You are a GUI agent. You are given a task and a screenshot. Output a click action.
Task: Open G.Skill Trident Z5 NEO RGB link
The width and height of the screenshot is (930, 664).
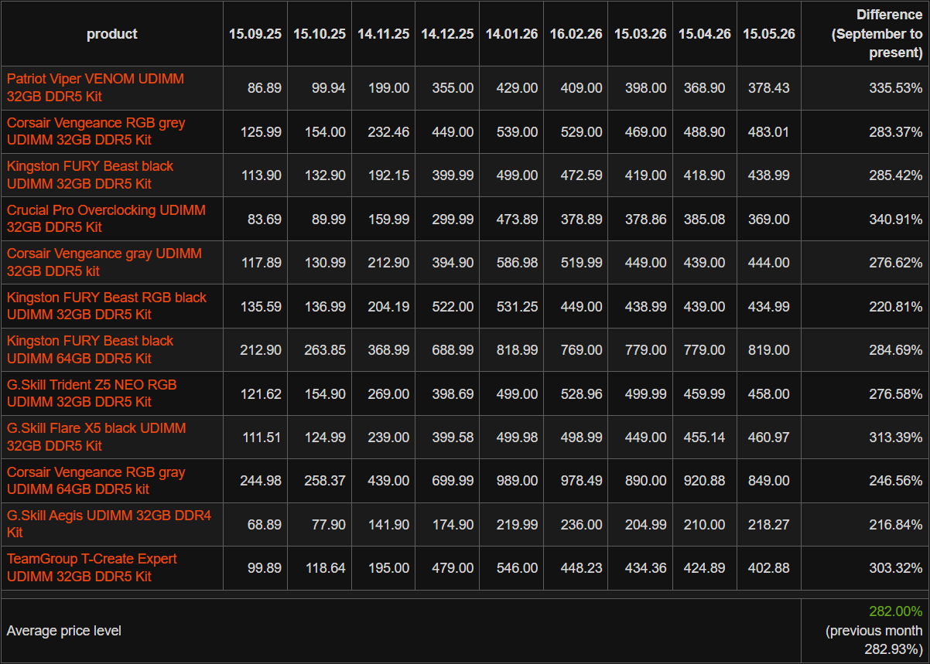pyautogui.click(x=92, y=393)
